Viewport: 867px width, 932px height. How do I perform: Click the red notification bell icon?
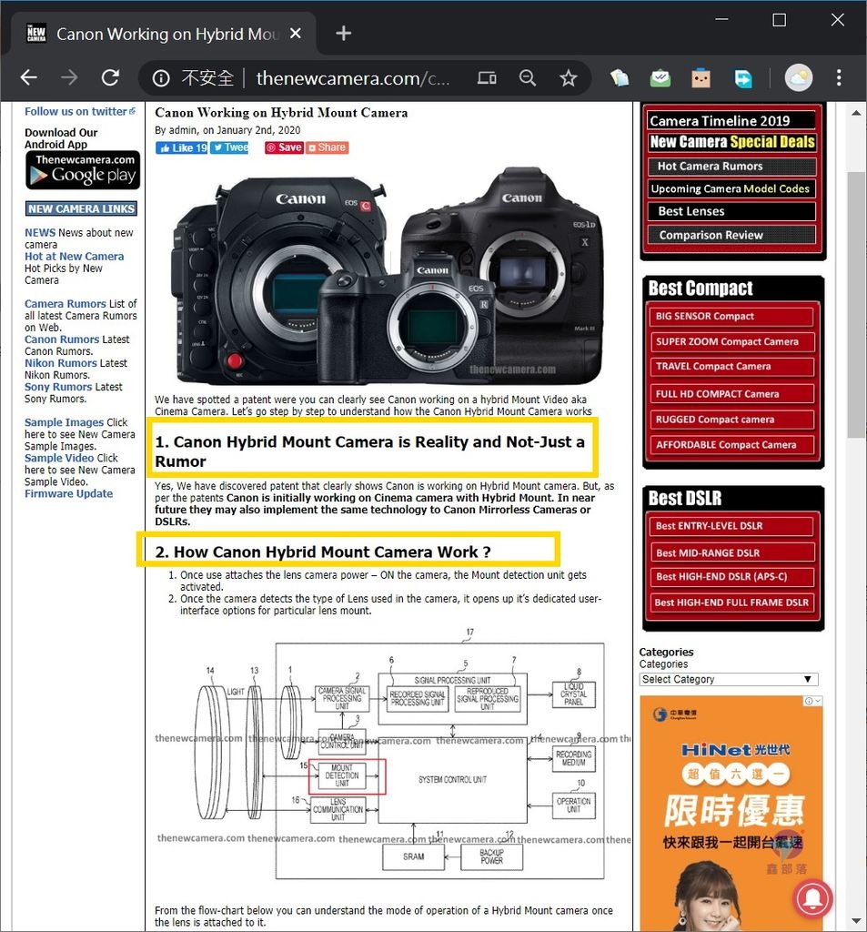point(812,897)
